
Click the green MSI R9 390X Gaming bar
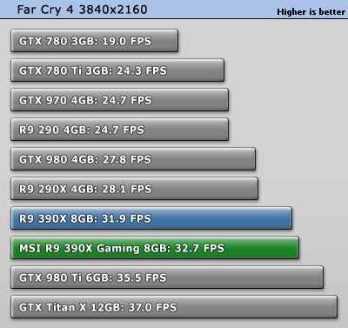(155, 248)
